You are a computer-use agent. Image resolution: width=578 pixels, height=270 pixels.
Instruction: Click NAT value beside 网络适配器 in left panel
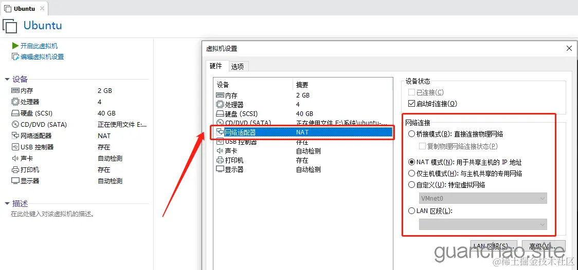tap(104, 136)
